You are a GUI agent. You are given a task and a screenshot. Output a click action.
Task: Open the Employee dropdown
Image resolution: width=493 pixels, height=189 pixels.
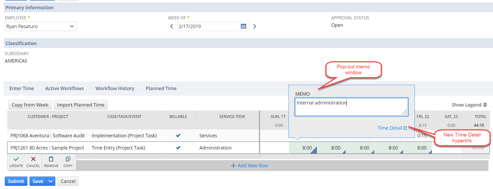click(72, 26)
